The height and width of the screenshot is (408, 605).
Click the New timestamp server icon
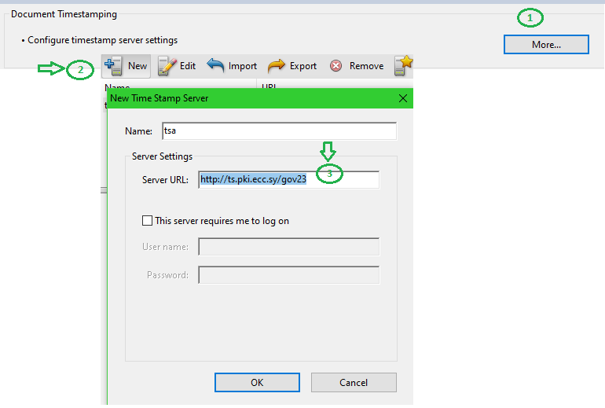click(113, 66)
